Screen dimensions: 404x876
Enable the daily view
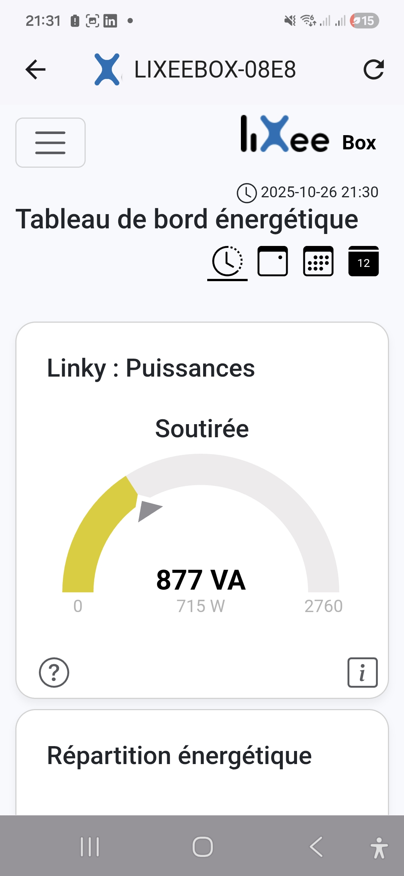[272, 262]
